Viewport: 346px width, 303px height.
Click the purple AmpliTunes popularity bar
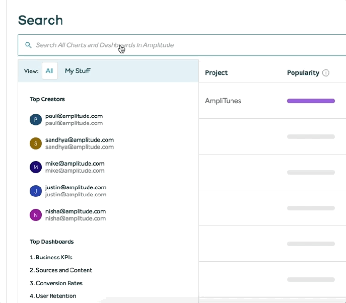click(x=311, y=101)
